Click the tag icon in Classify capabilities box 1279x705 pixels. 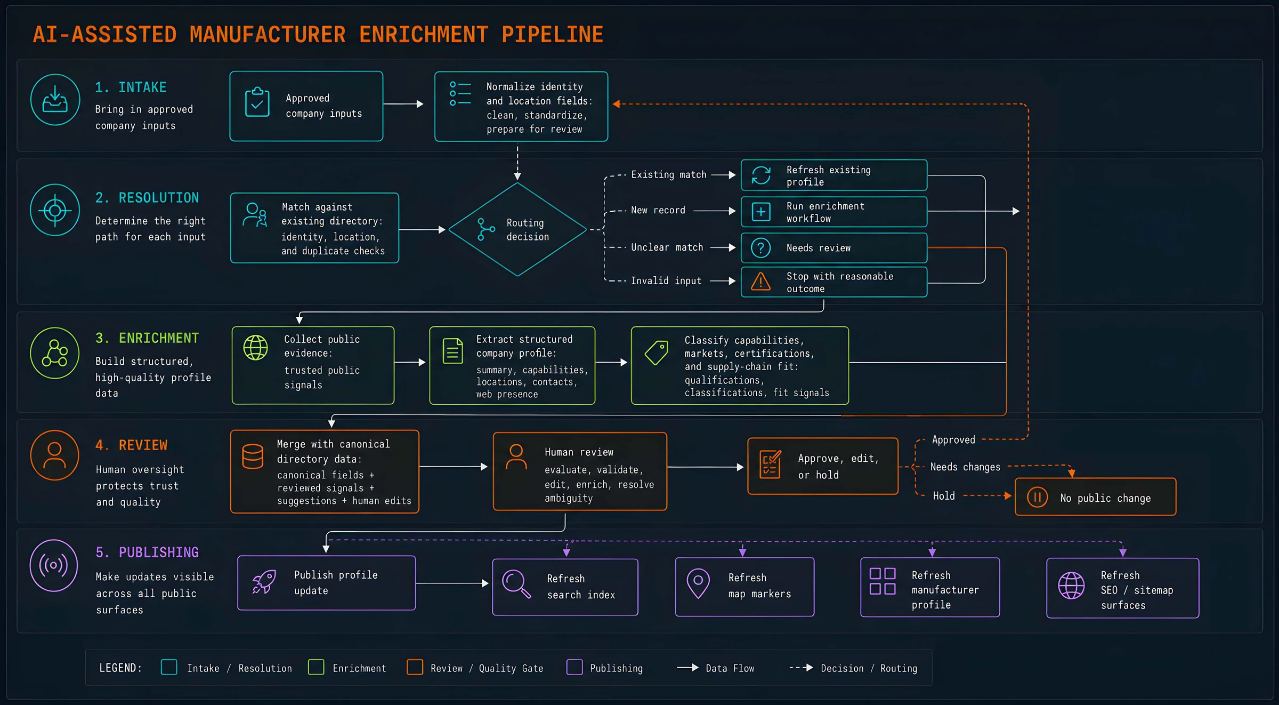pos(657,352)
